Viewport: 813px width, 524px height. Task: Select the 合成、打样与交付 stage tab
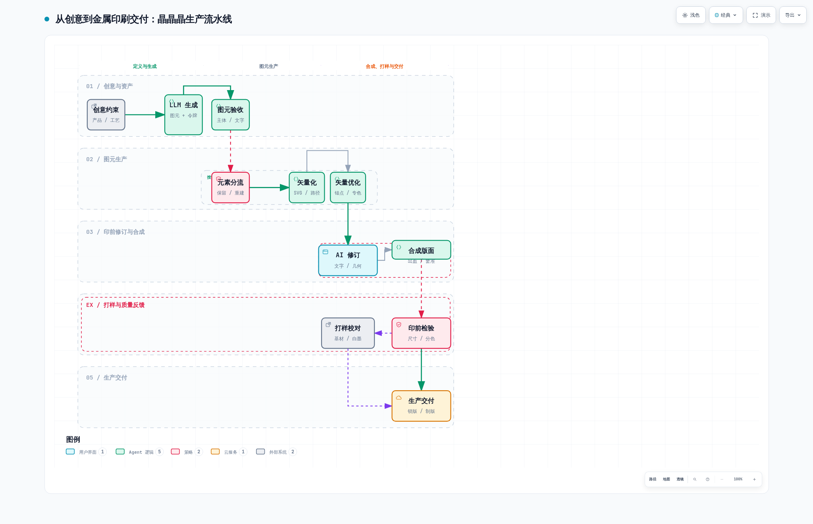point(384,66)
